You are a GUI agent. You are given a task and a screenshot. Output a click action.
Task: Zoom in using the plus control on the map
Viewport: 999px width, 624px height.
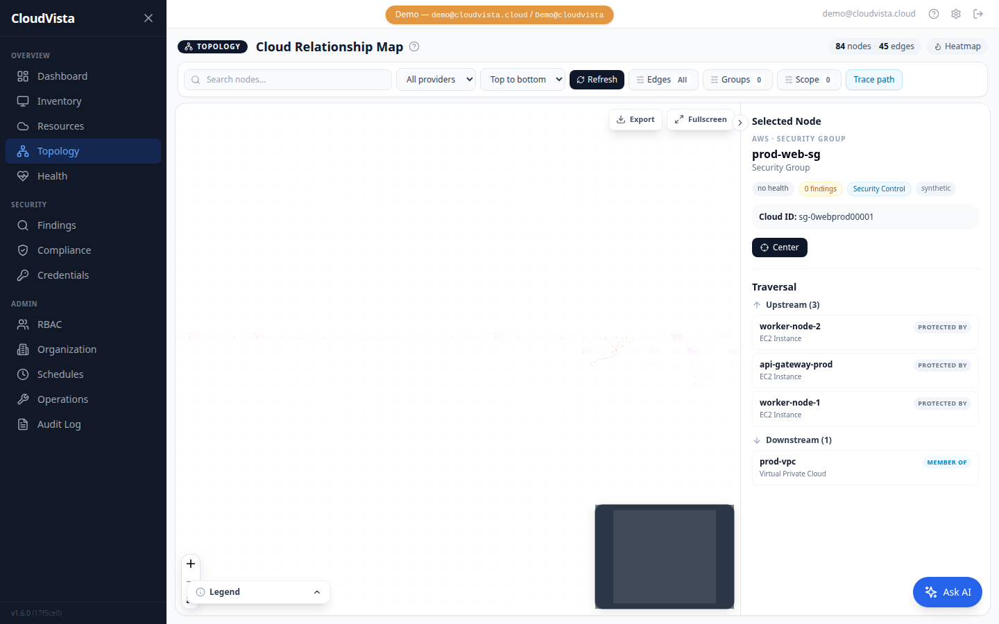point(191,564)
